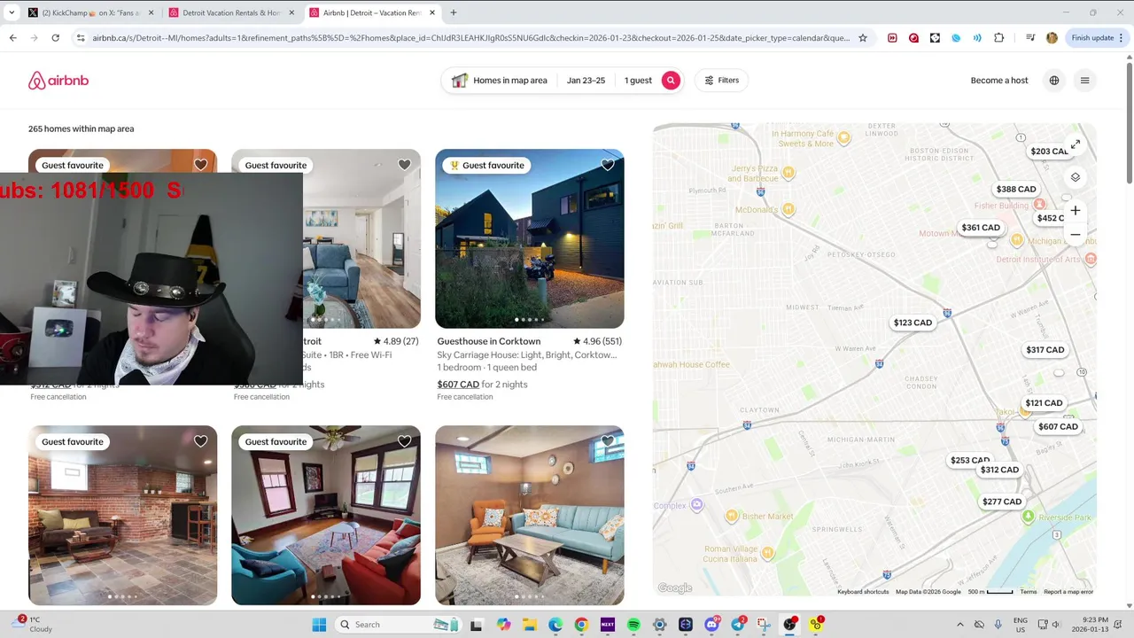Change the Jan 23–25 dates
1134x638 pixels.
(586, 81)
